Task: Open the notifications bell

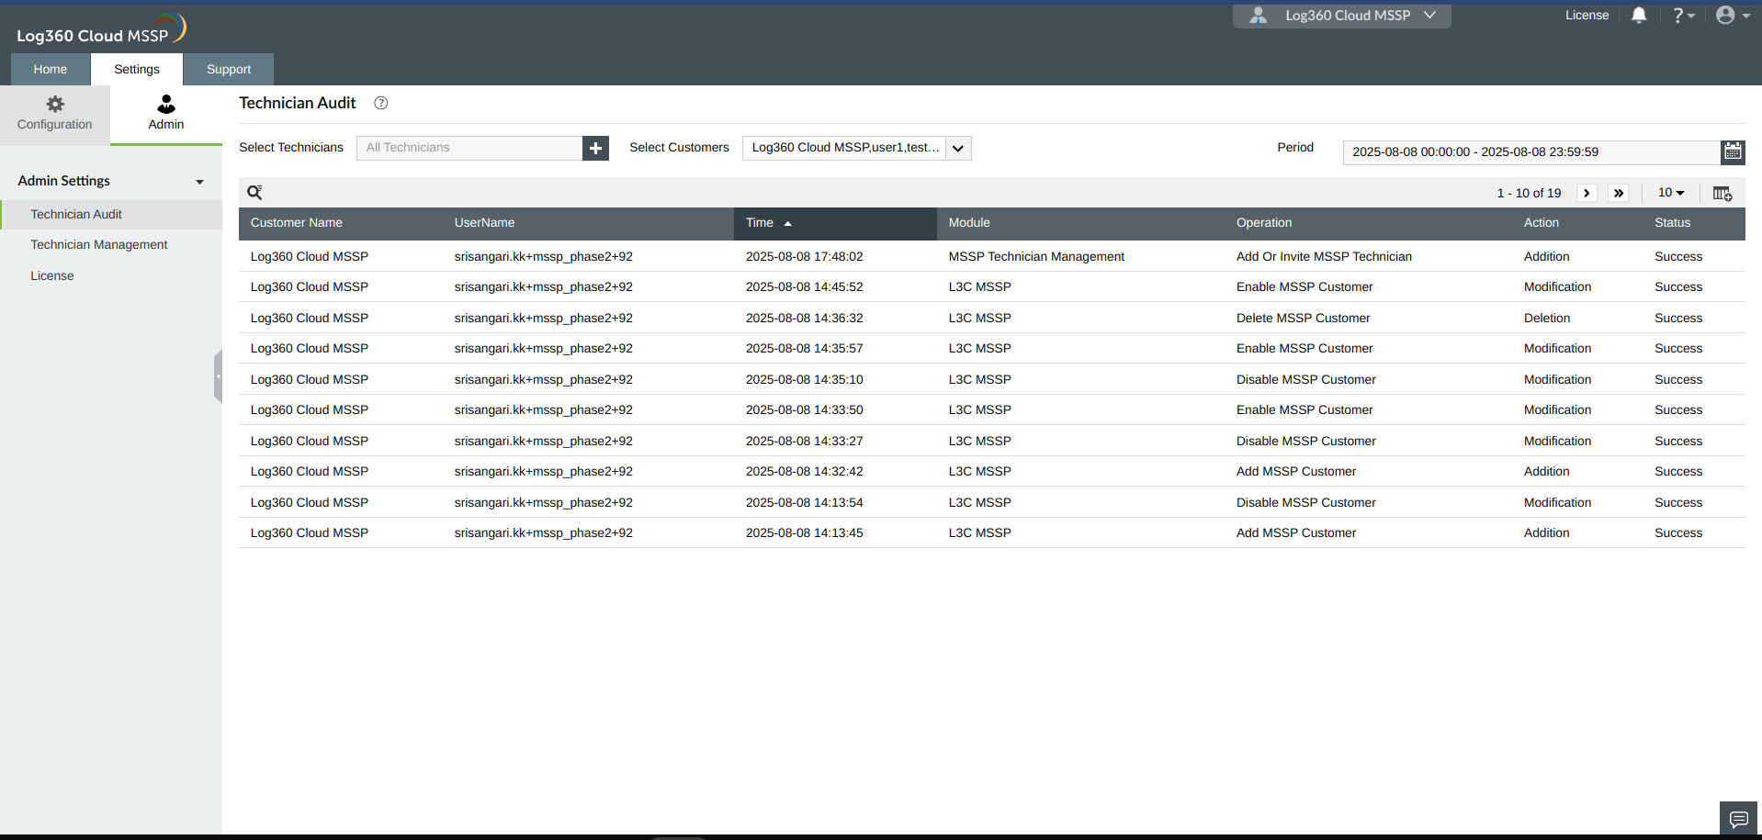Action: coord(1639,15)
